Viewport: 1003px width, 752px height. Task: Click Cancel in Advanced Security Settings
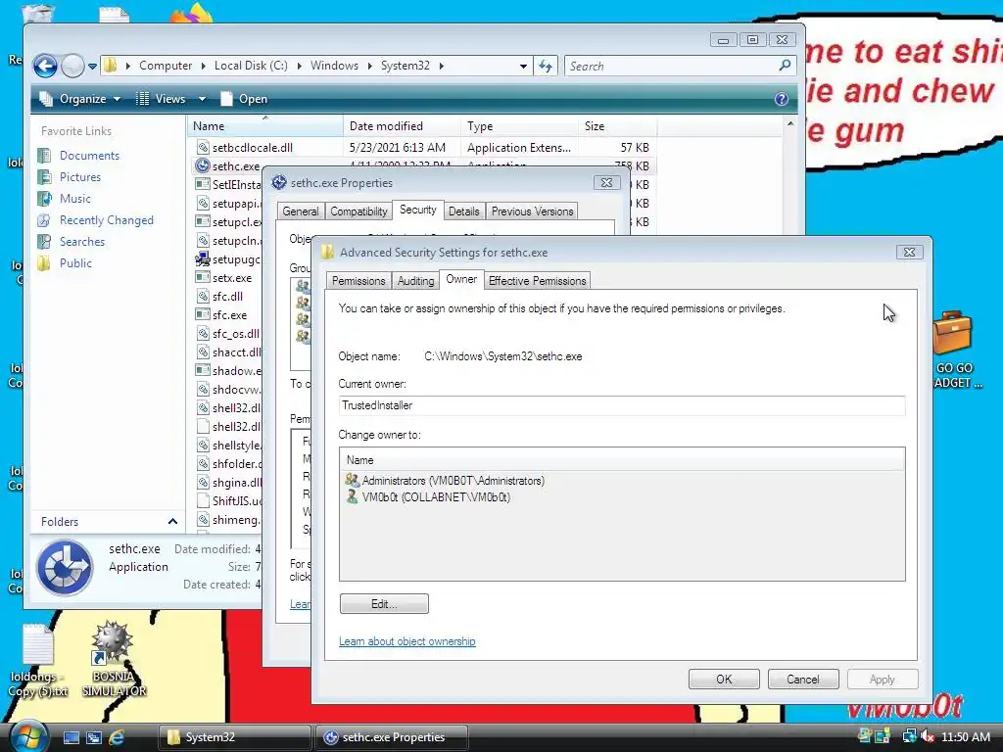point(803,680)
